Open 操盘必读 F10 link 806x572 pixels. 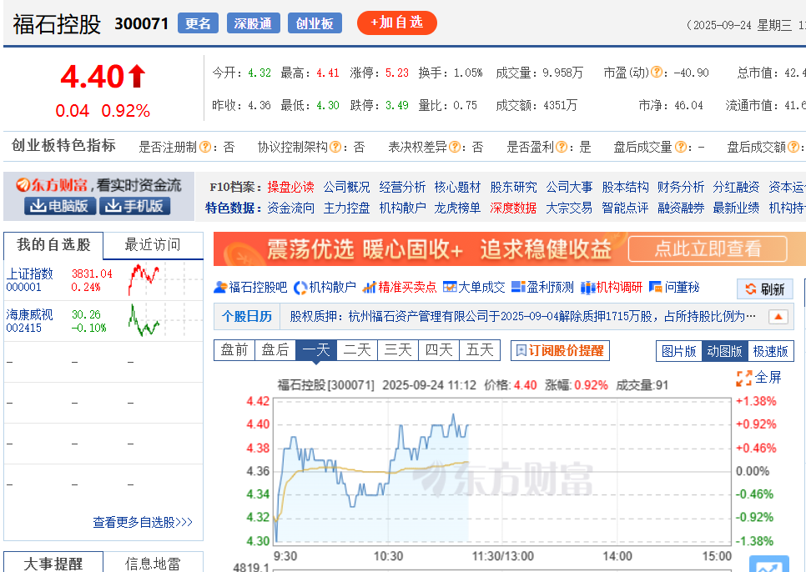click(290, 187)
